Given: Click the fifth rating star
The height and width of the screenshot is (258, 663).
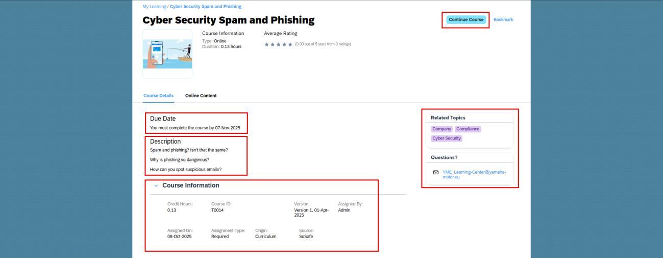Looking at the screenshot, I should point(290,44).
